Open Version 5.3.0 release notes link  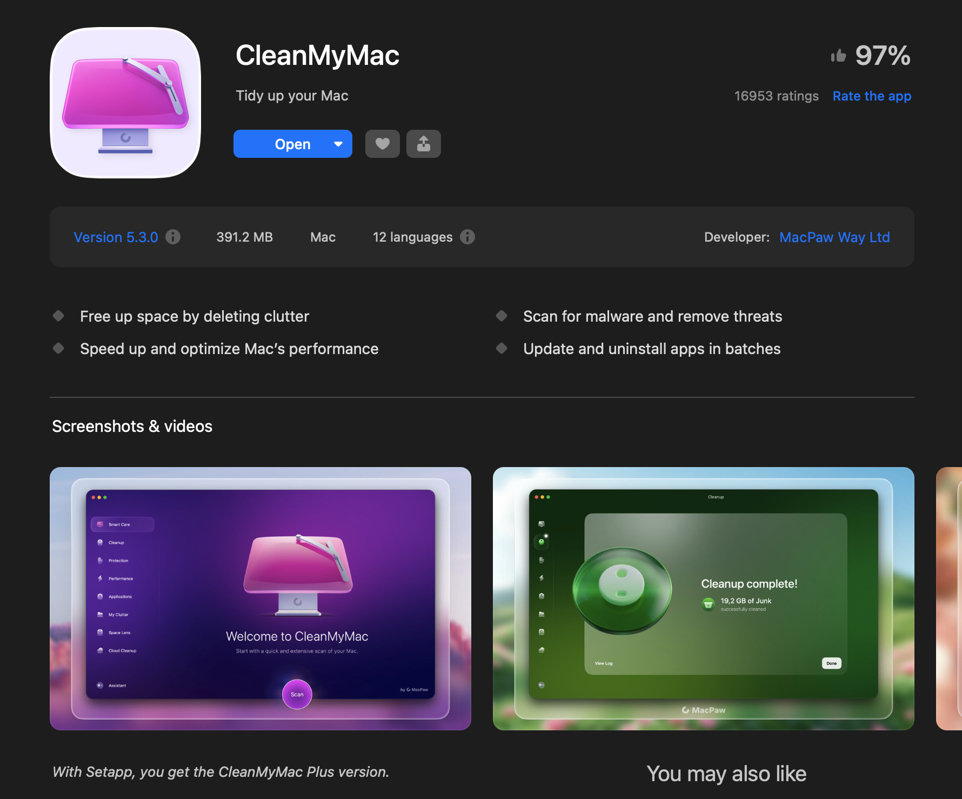pos(116,237)
